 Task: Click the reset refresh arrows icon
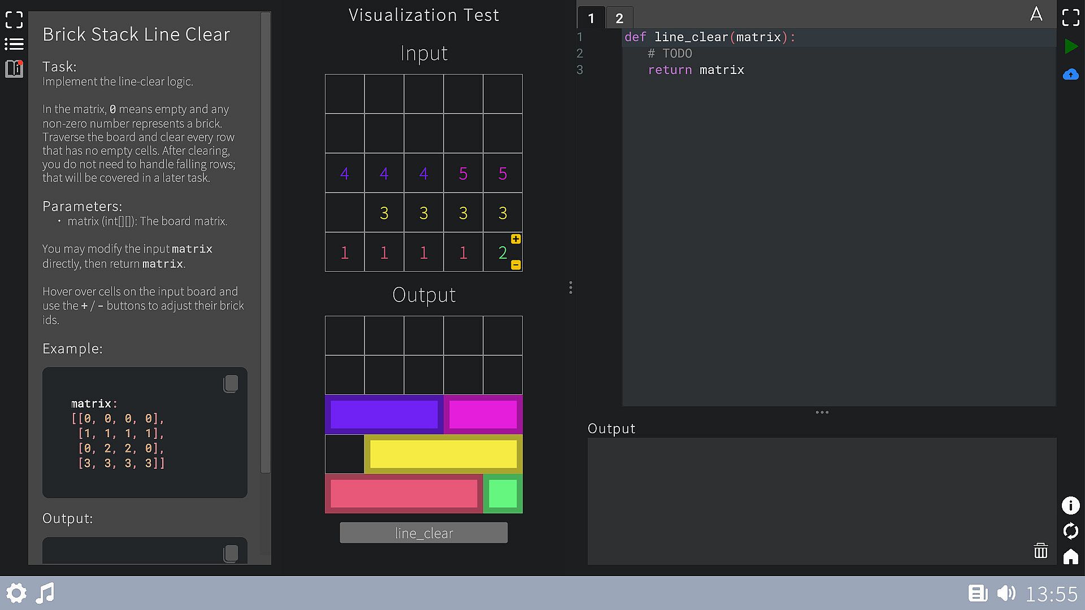pyautogui.click(x=1071, y=531)
